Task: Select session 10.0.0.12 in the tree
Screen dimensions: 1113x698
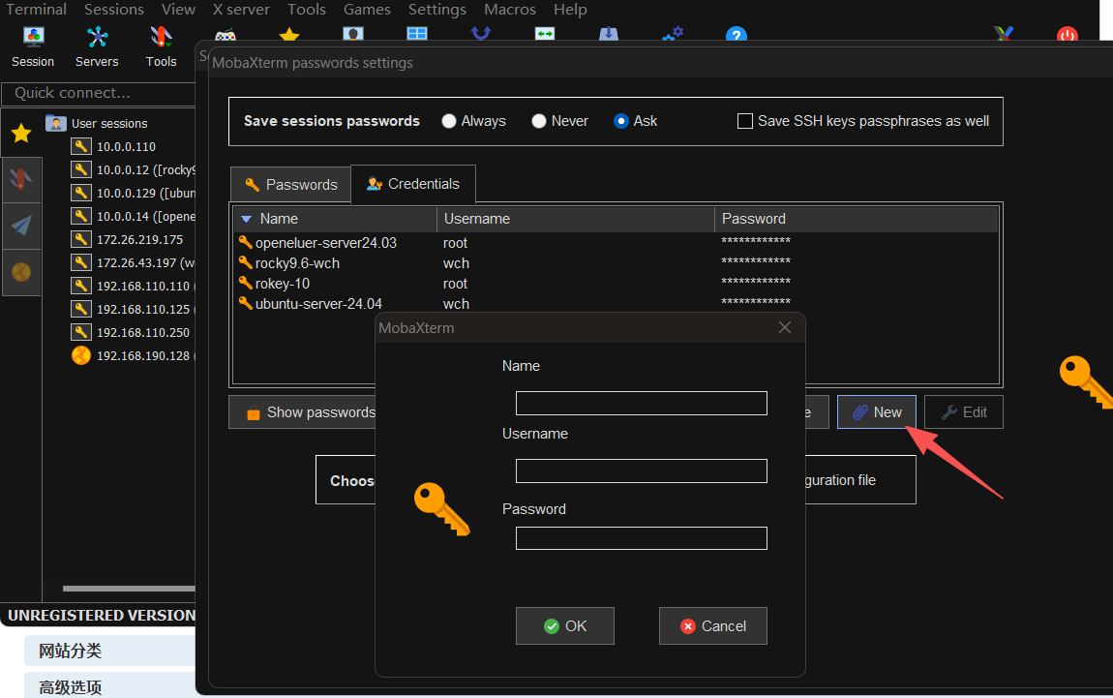Action: (x=134, y=169)
